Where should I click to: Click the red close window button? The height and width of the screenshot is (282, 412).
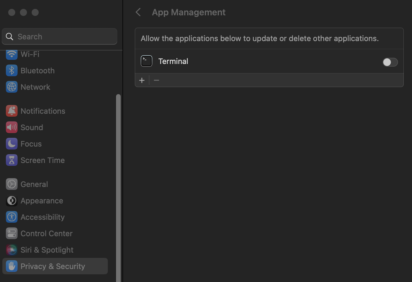(x=12, y=12)
